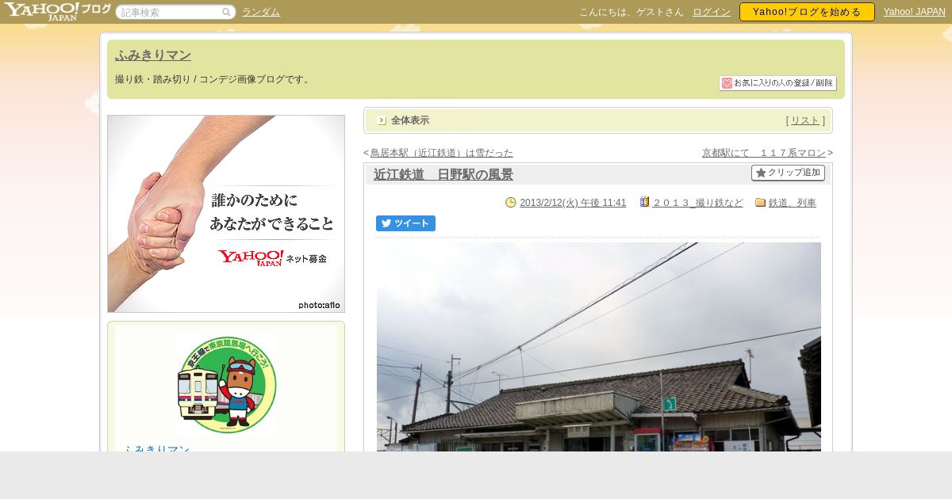Click the folder icon beside 鉄道、列車
This screenshot has width=952, height=499.
pyautogui.click(x=760, y=203)
